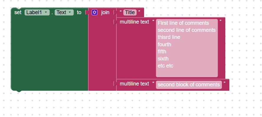
Task: Click the 'second line of comments' text
Action: click(187, 30)
